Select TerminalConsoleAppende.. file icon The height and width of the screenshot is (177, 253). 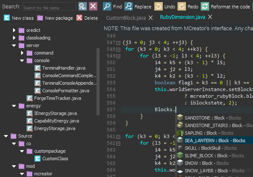click(x=38, y=83)
